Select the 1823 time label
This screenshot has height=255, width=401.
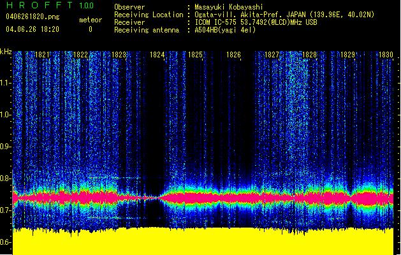click(119, 55)
